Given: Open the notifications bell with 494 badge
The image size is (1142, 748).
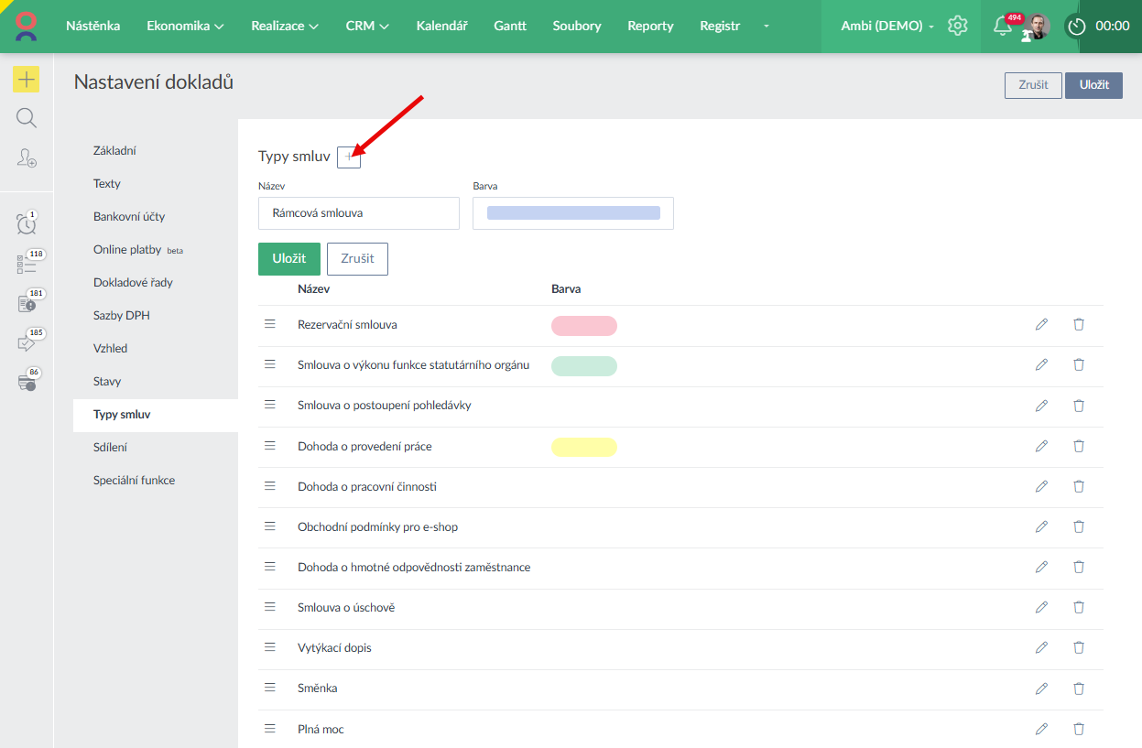Looking at the screenshot, I should 1003,27.
